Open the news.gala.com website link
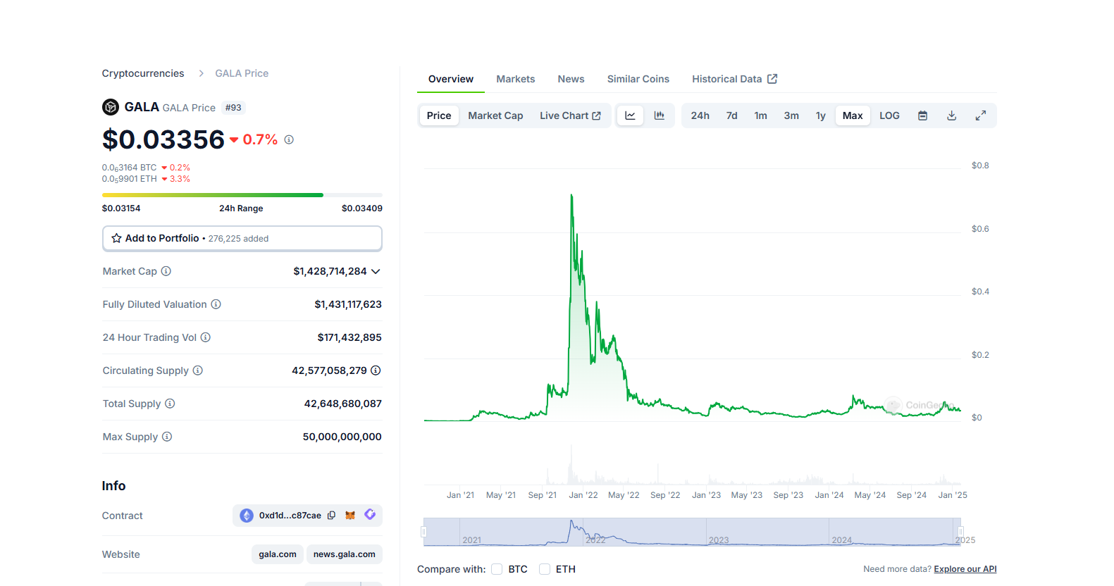The height and width of the screenshot is (586, 1114). [345, 554]
